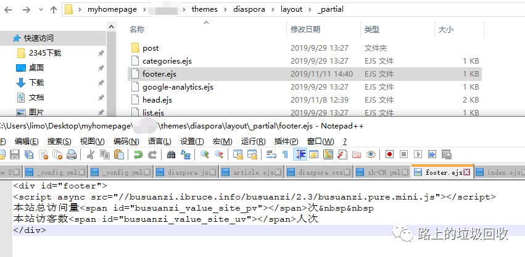Switch to the diaspora.js tab

[x=186, y=172]
